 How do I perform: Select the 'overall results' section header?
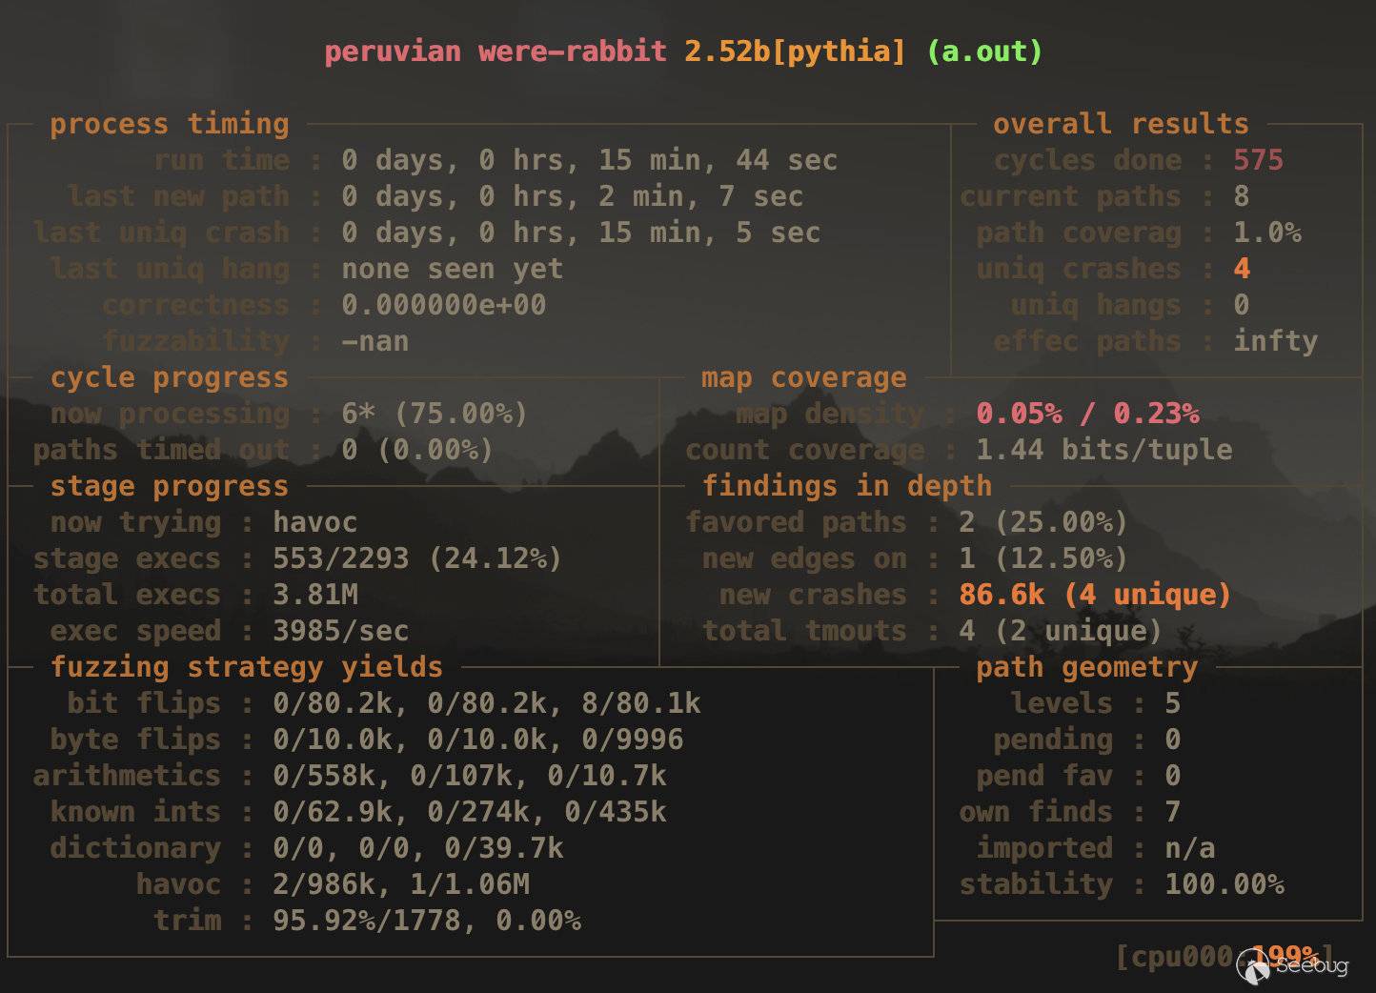1120,124
